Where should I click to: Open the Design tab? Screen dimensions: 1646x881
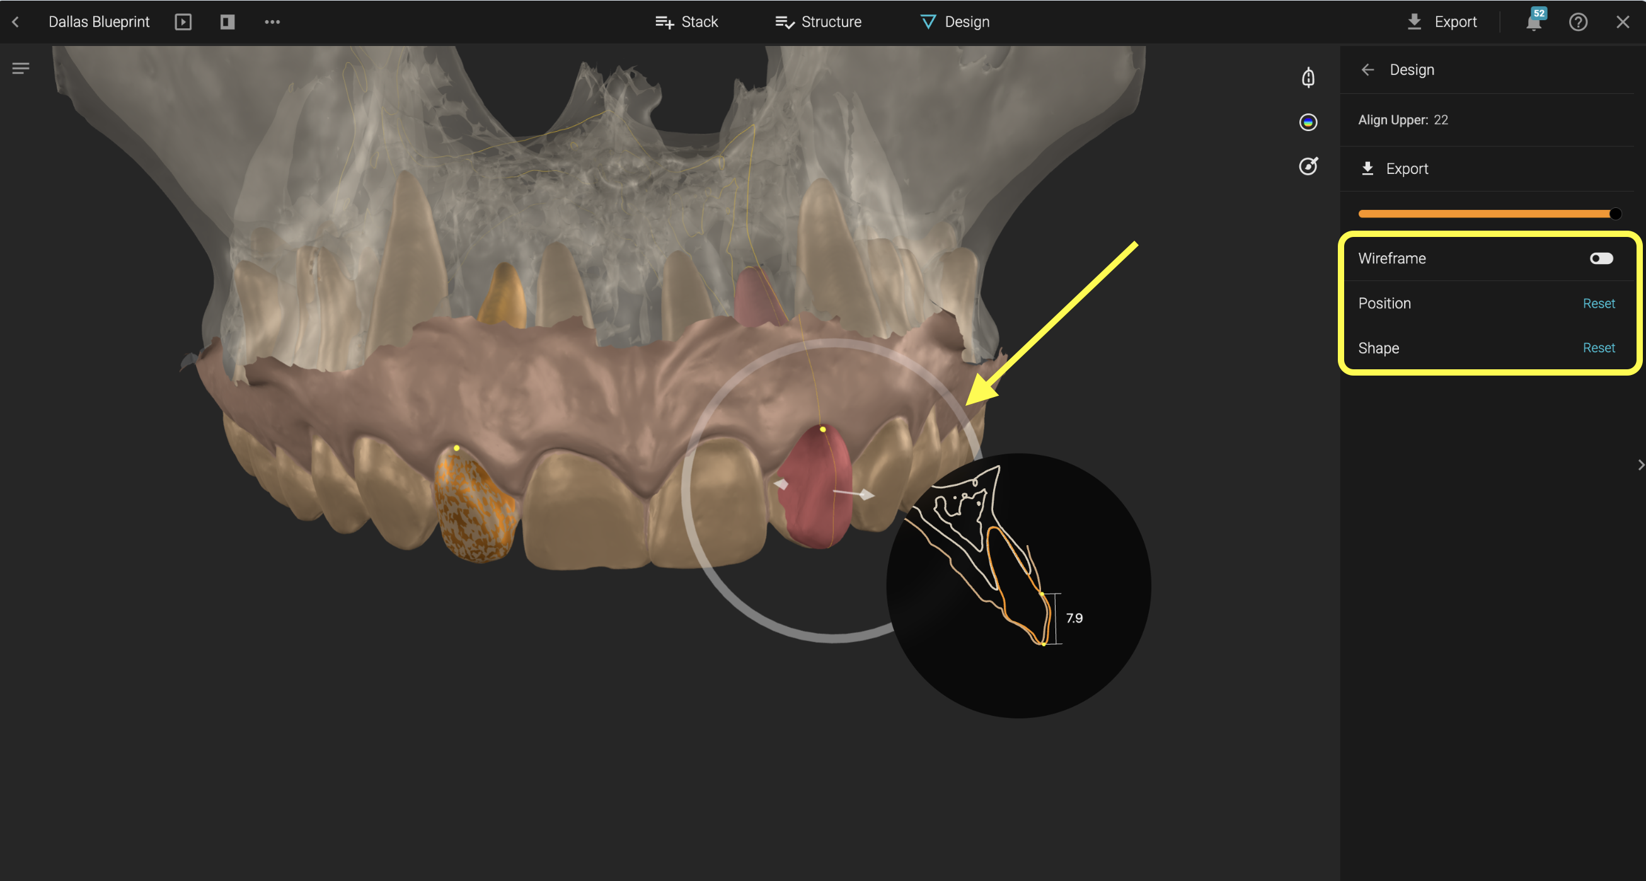pyautogui.click(x=955, y=21)
